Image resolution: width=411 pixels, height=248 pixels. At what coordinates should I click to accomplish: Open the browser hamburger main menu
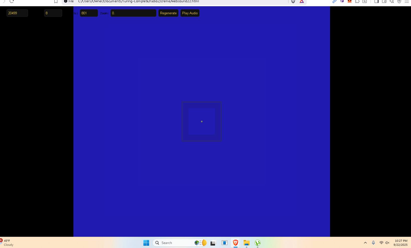(x=407, y=2)
